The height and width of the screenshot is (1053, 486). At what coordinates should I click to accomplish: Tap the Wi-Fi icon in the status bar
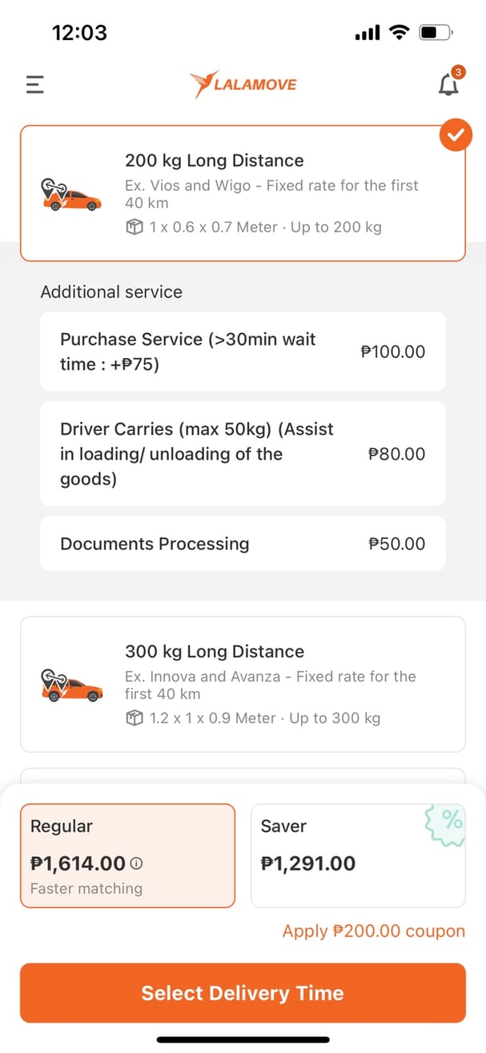(398, 32)
